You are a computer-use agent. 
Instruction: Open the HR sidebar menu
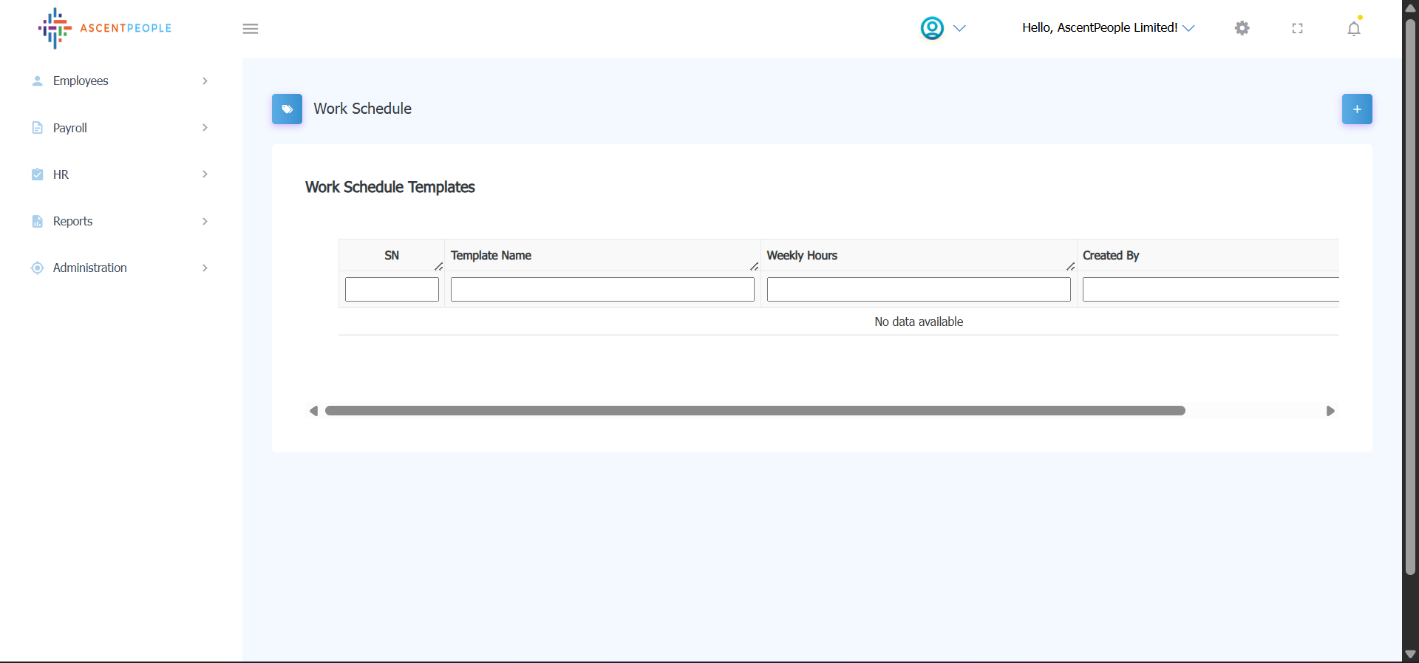(61, 174)
